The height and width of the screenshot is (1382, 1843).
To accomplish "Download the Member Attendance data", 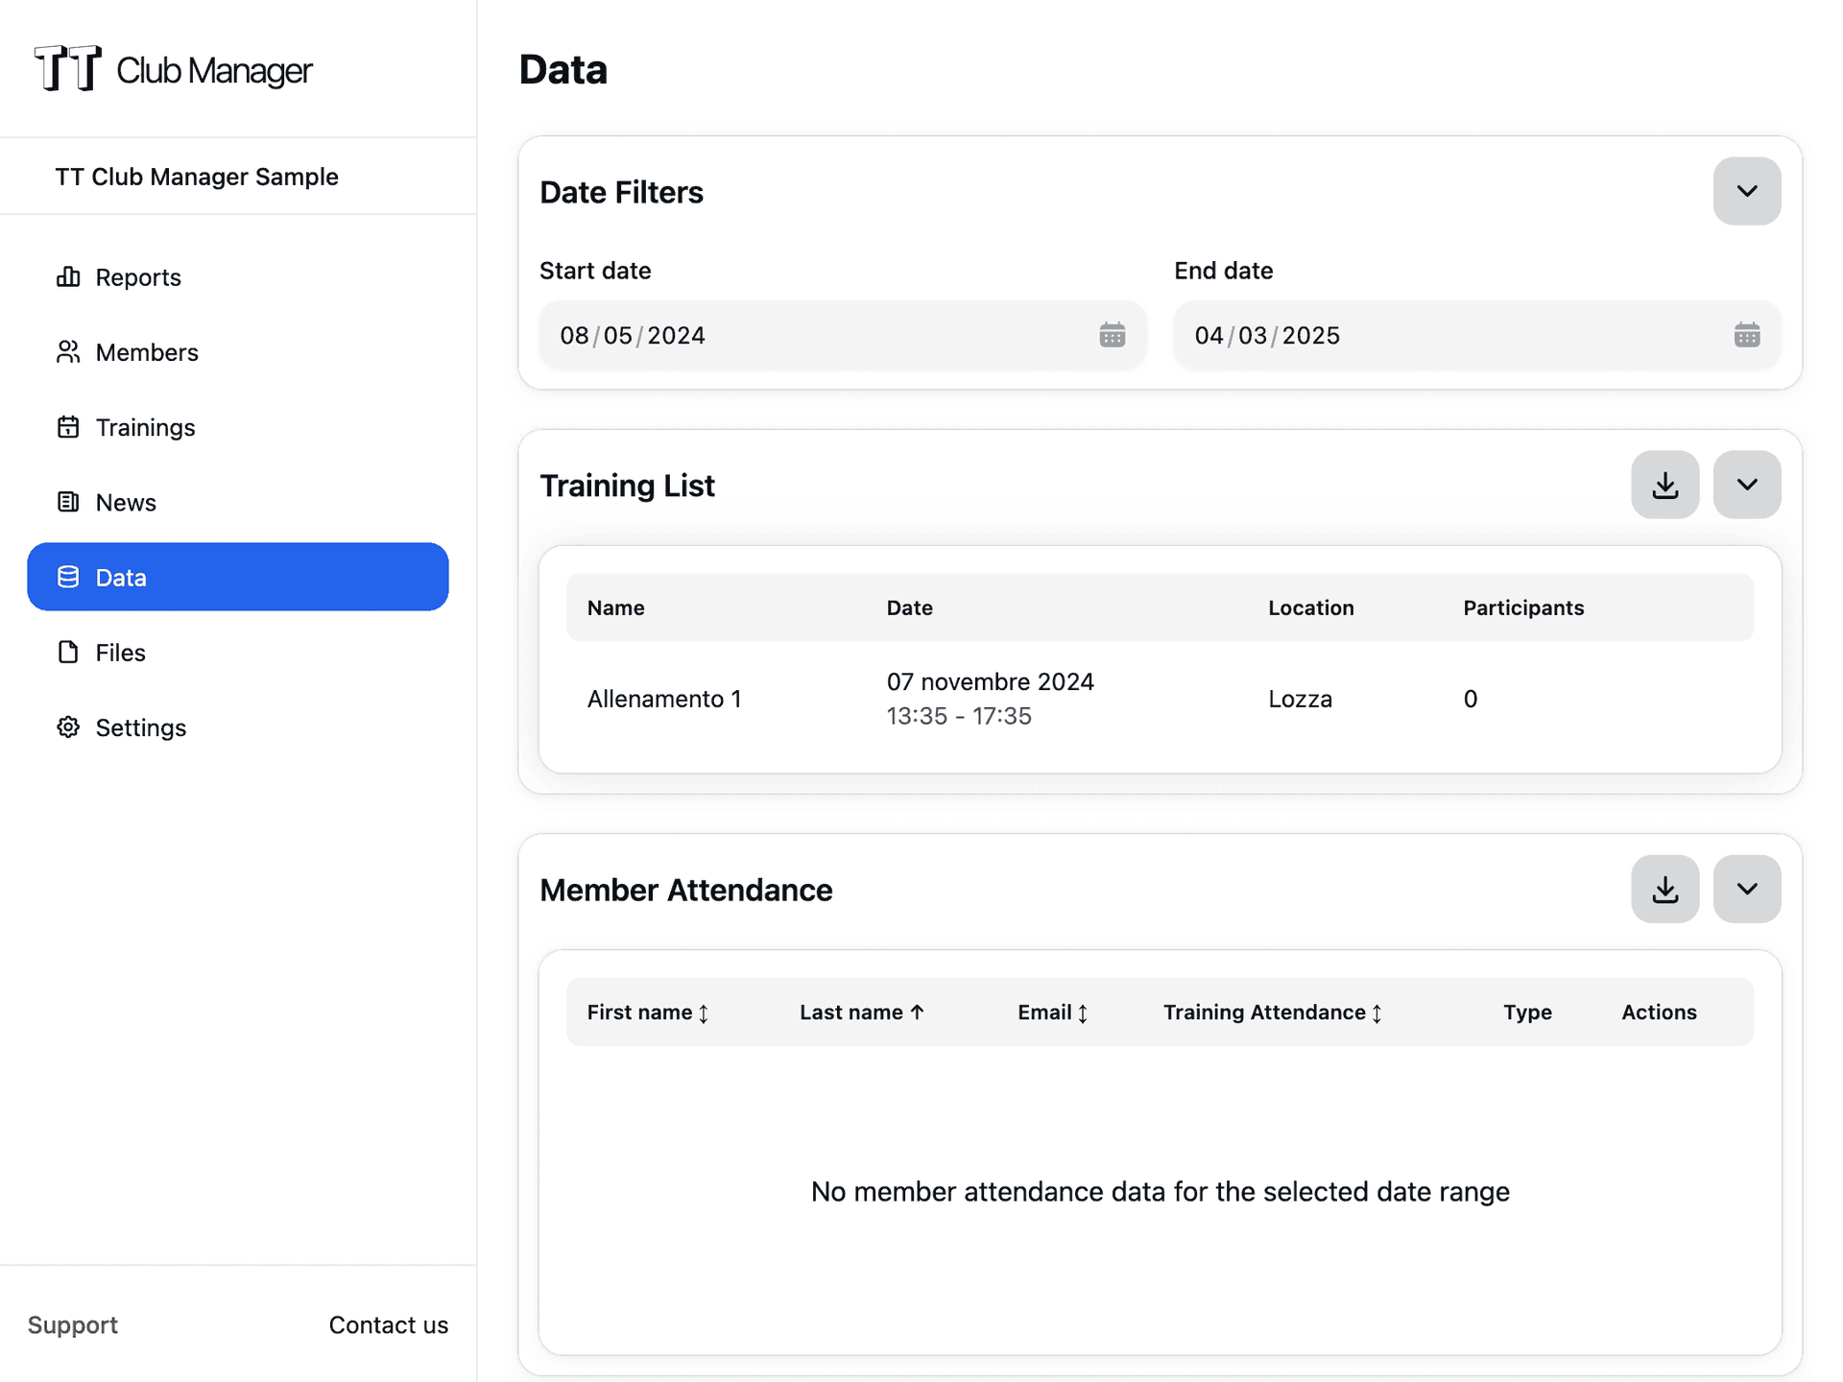I will click(1664, 889).
